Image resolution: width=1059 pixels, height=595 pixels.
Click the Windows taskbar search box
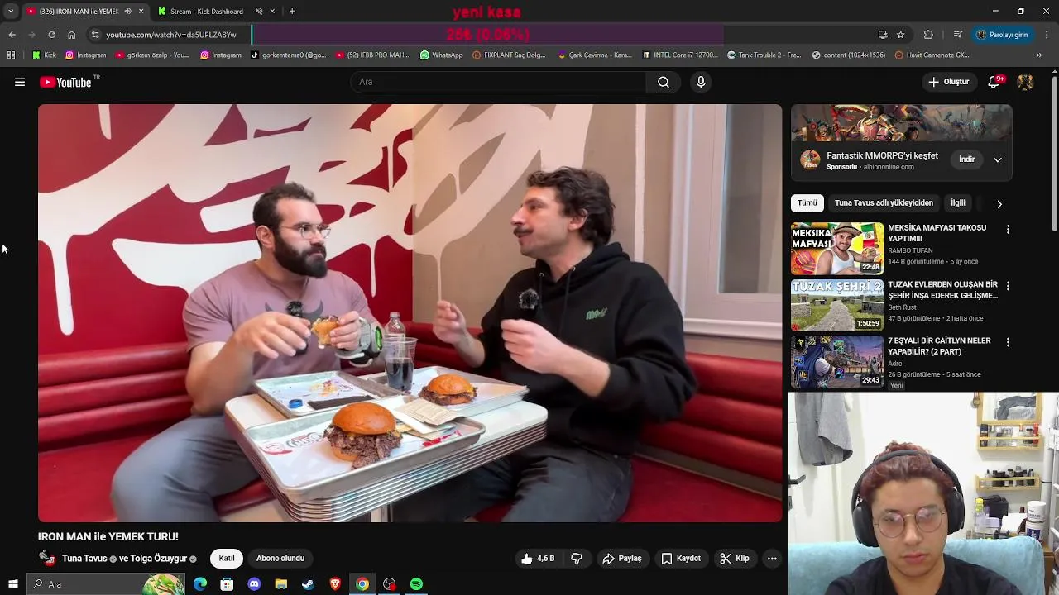pos(106,584)
